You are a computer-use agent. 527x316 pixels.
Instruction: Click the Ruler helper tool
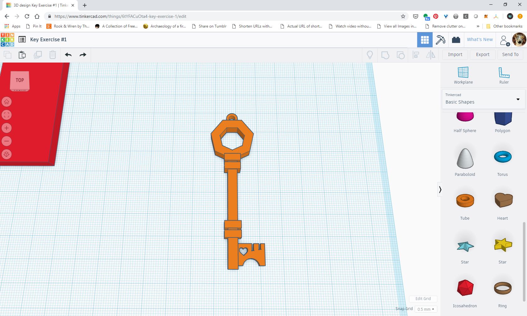pyautogui.click(x=504, y=74)
